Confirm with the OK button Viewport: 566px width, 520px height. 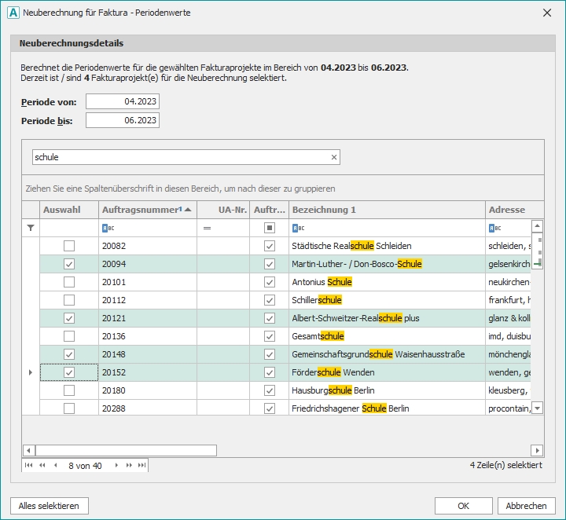point(464,506)
